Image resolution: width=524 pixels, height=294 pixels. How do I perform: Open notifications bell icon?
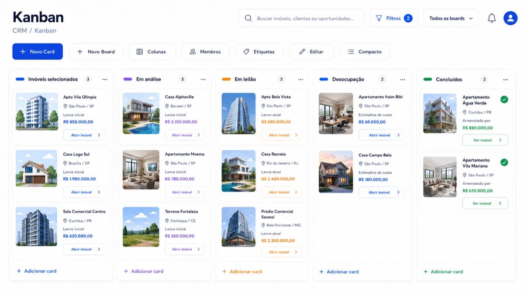[492, 18]
